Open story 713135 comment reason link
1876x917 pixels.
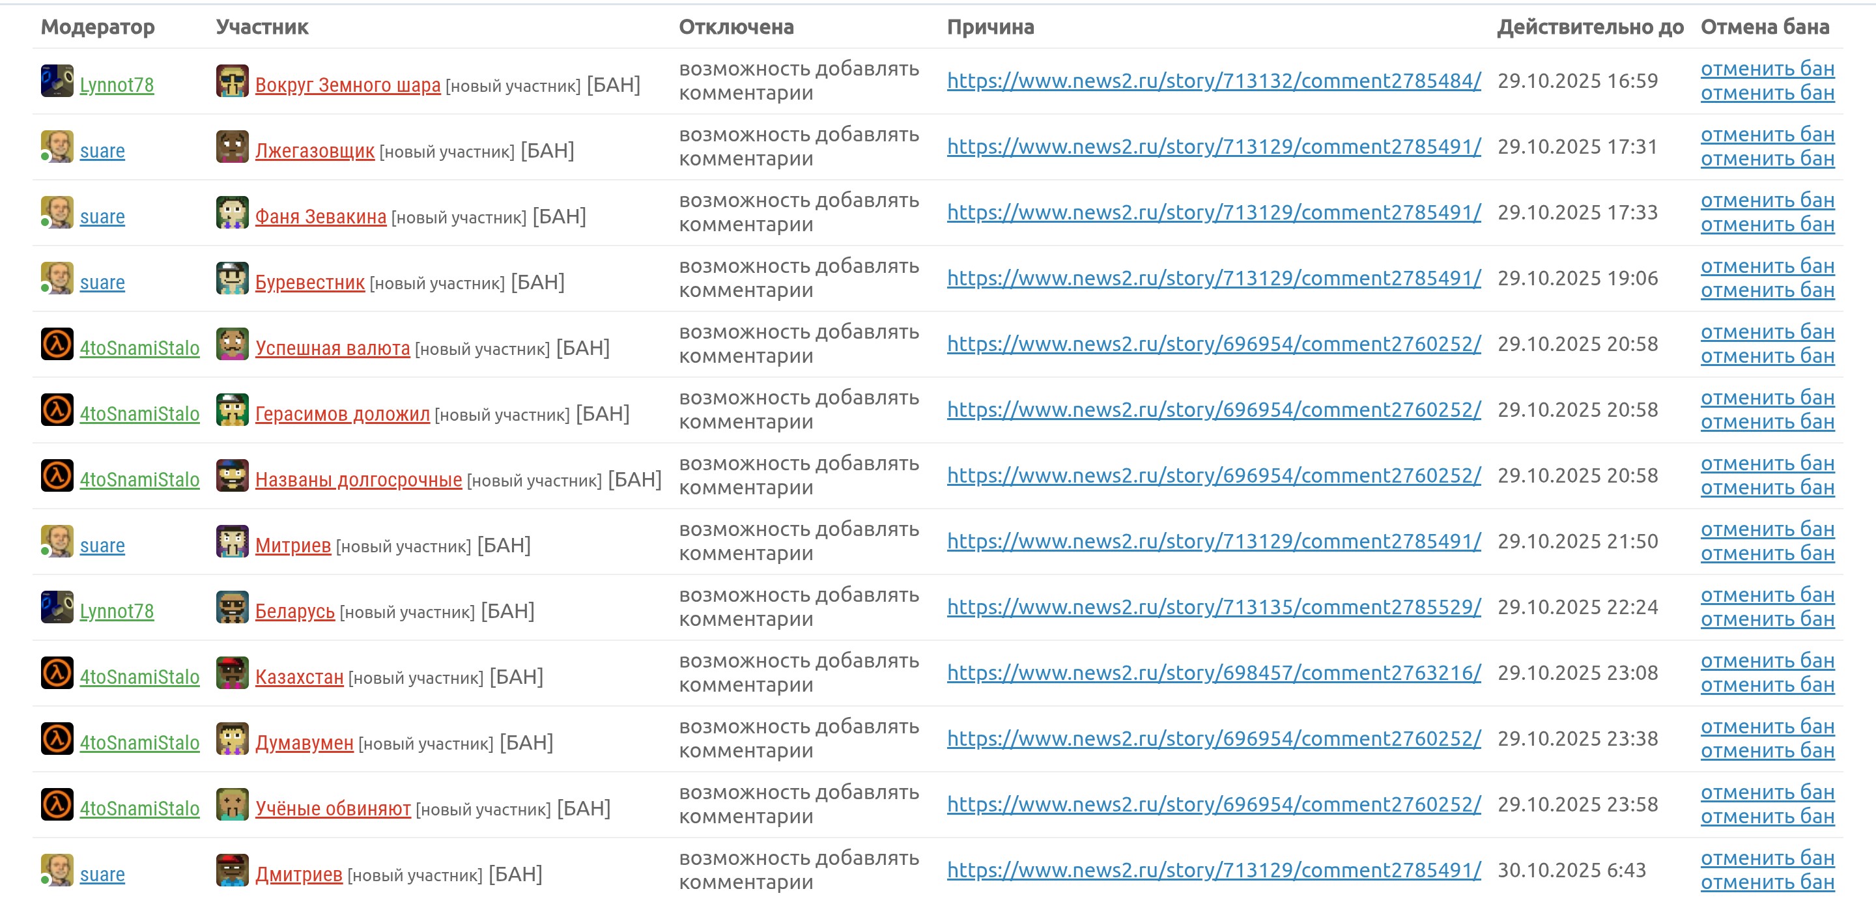(x=1214, y=608)
